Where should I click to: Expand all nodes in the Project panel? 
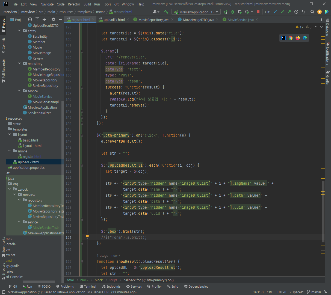(x=37, y=19)
